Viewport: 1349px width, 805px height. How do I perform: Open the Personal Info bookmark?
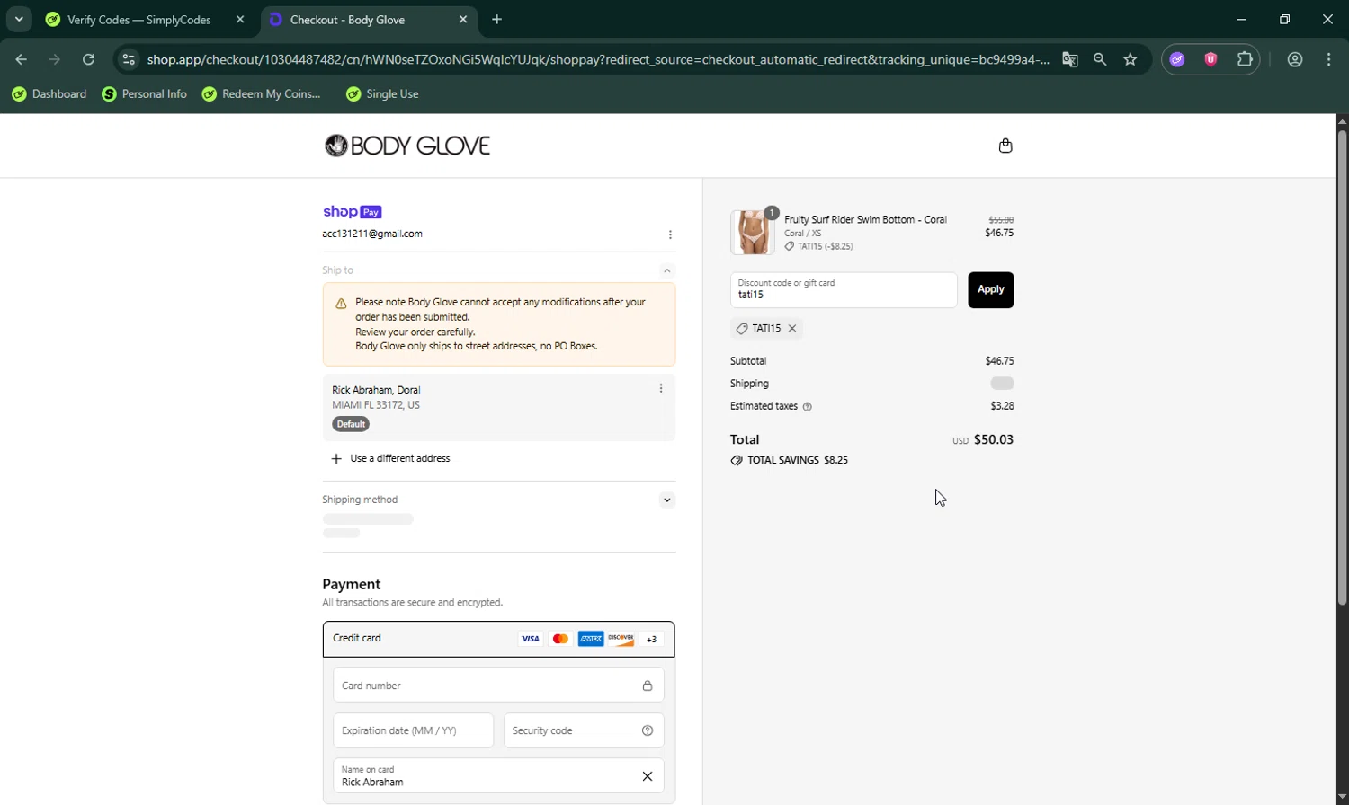tap(145, 93)
